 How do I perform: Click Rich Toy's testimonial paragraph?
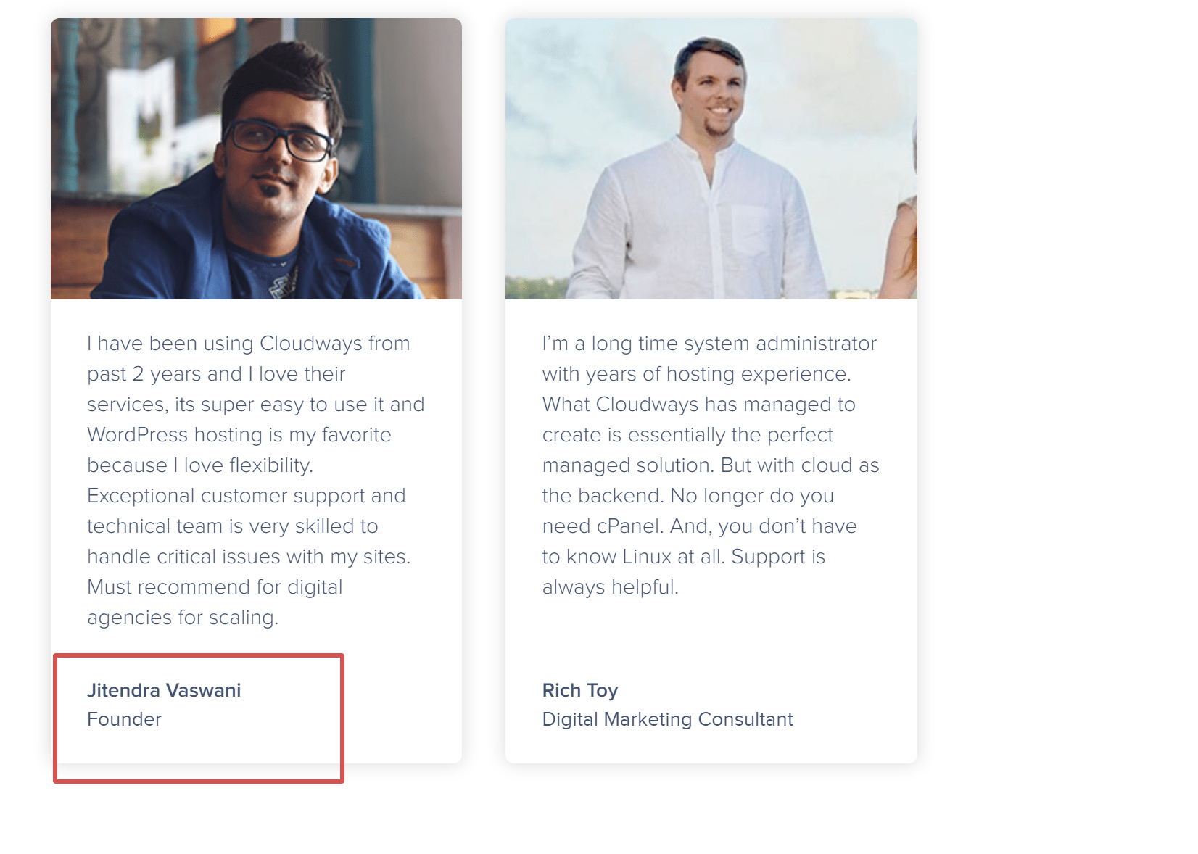(711, 465)
